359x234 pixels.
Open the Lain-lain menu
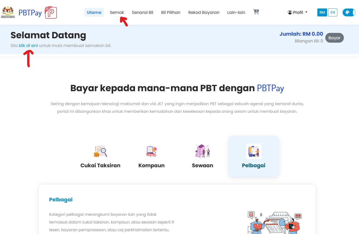pos(236,12)
